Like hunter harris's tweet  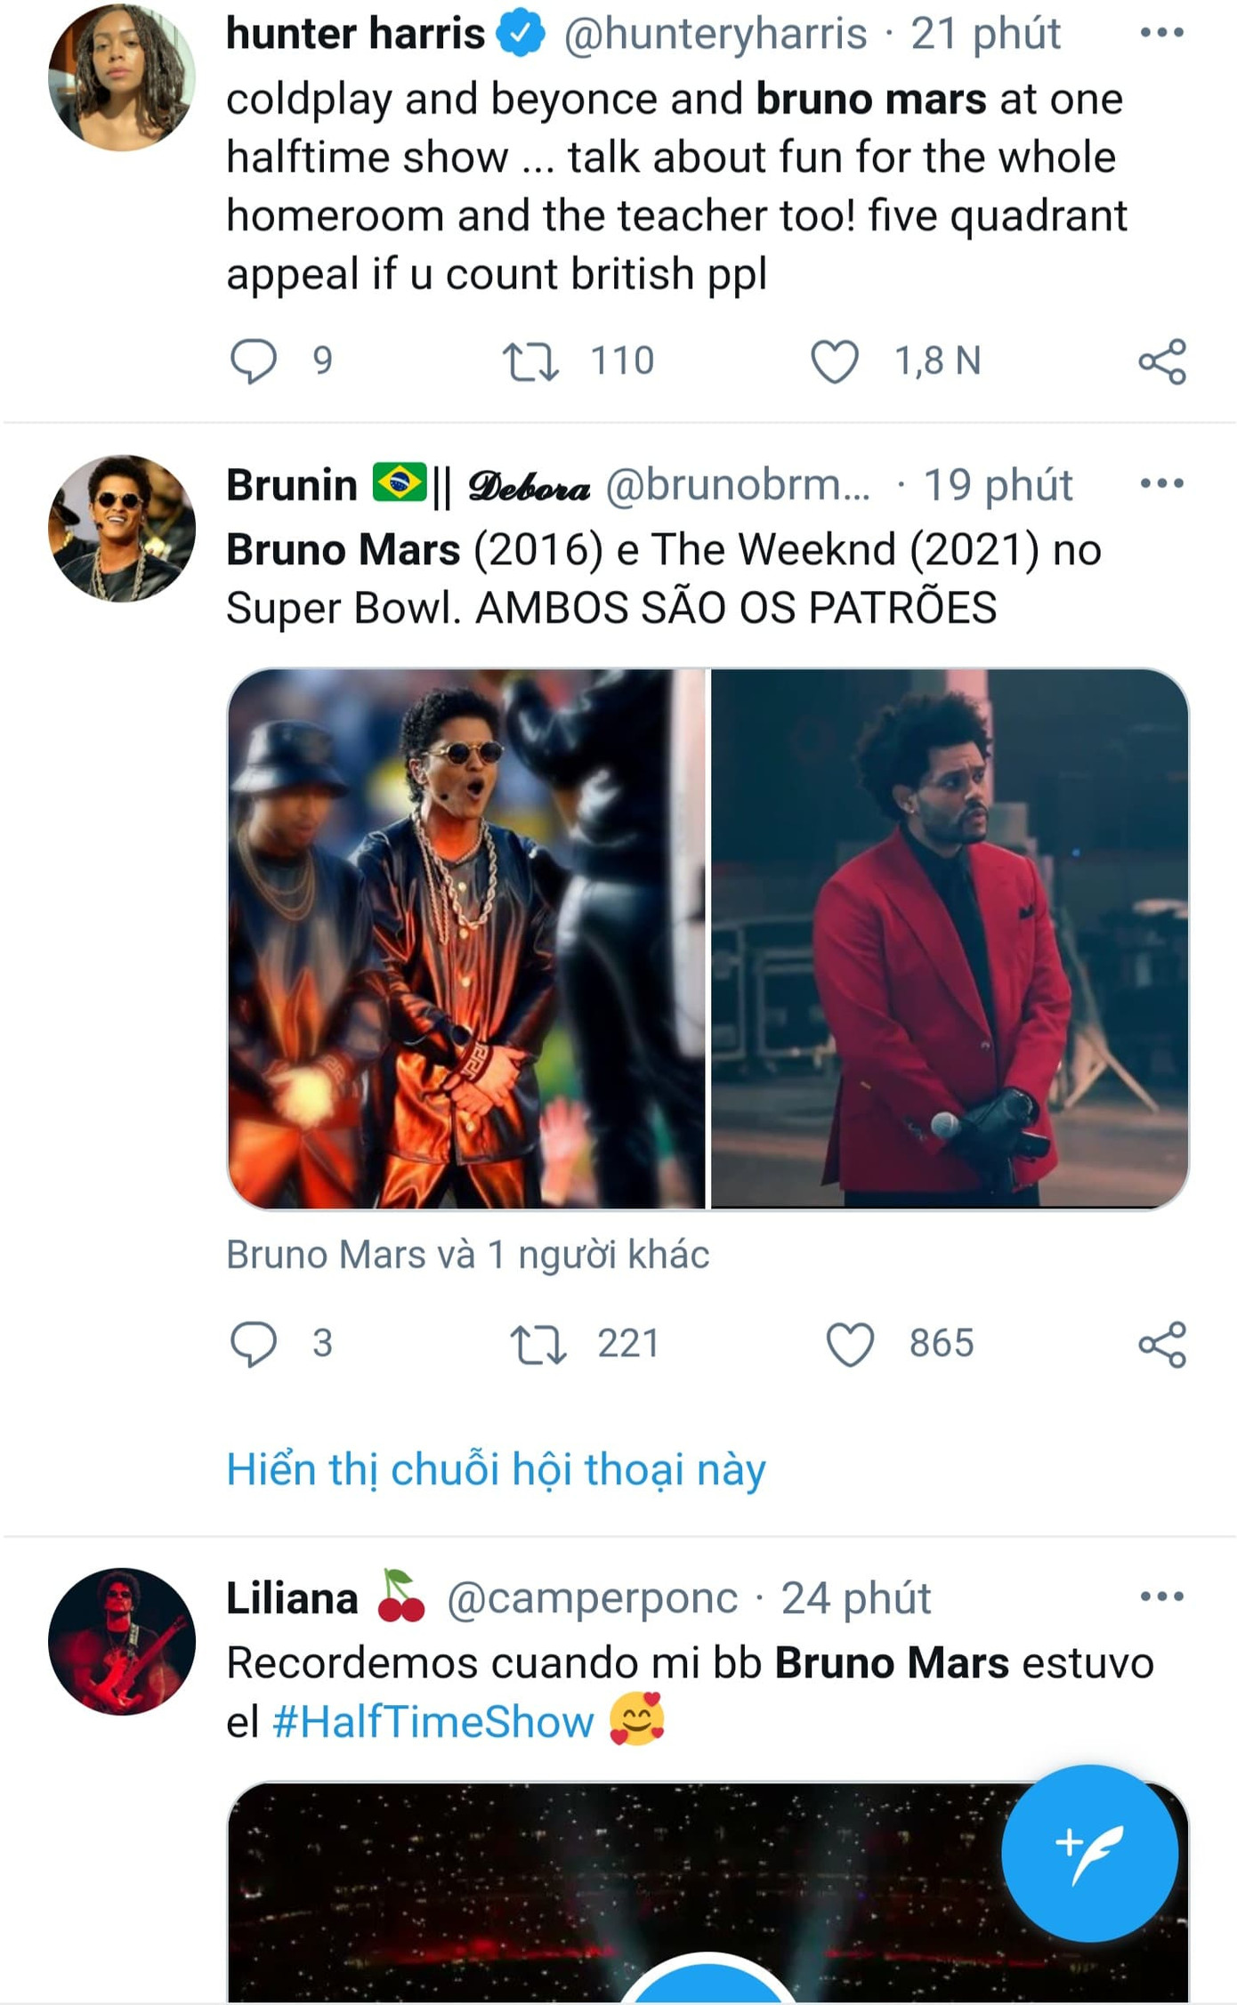tap(835, 358)
